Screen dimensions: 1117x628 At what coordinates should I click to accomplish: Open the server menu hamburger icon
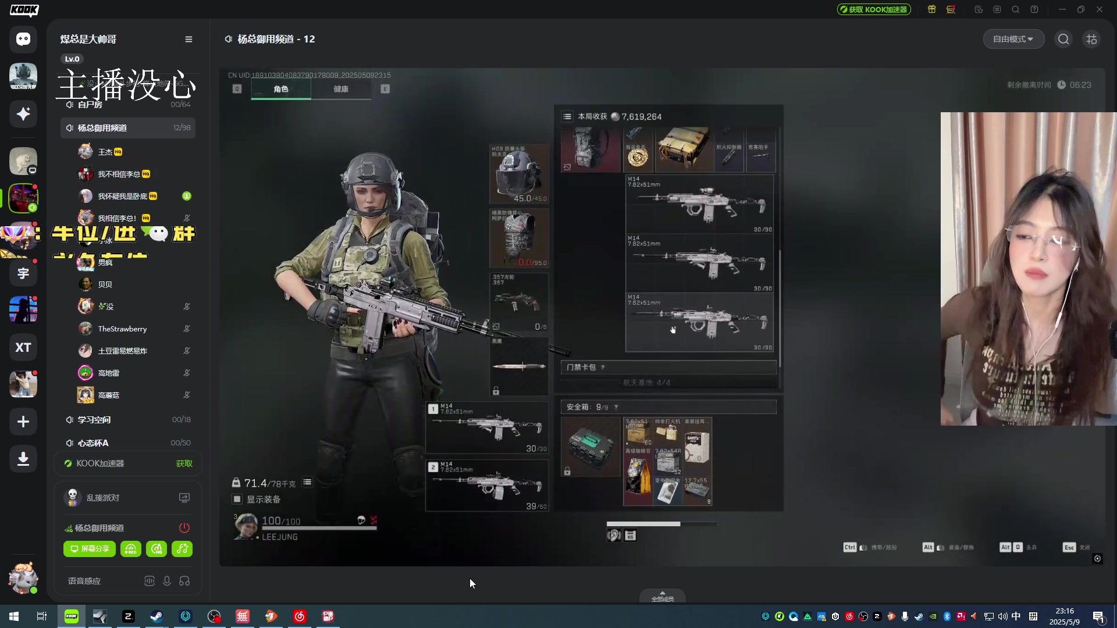(188, 39)
